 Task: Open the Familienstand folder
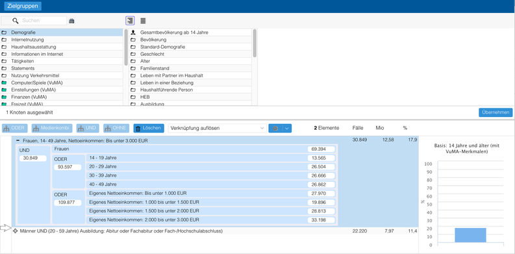click(x=190, y=68)
